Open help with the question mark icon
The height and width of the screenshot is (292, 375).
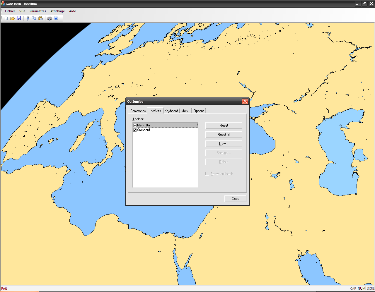tap(56, 18)
